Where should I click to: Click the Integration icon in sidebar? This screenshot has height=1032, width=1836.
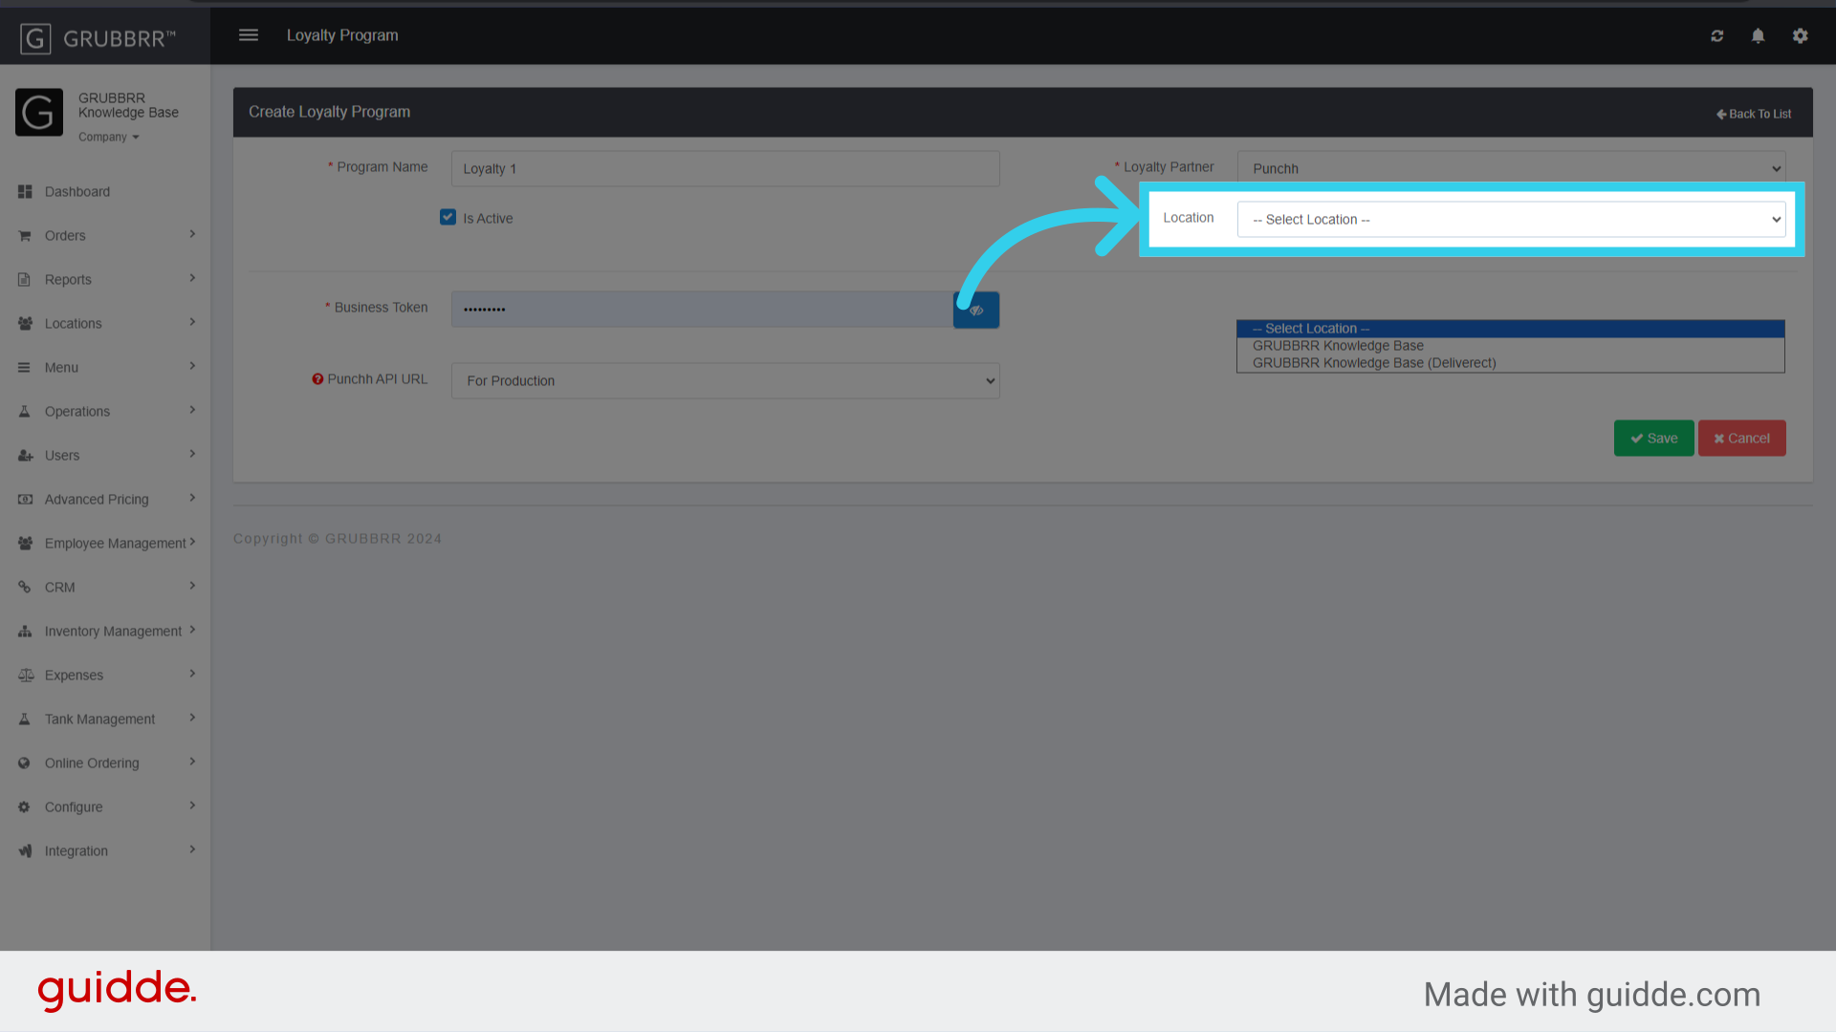25,851
